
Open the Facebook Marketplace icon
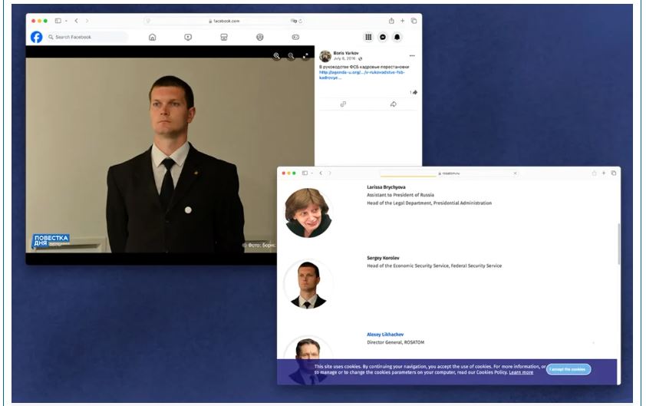(x=224, y=37)
